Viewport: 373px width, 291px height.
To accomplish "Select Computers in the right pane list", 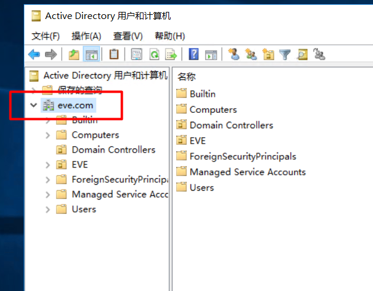I will click(213, 110).
